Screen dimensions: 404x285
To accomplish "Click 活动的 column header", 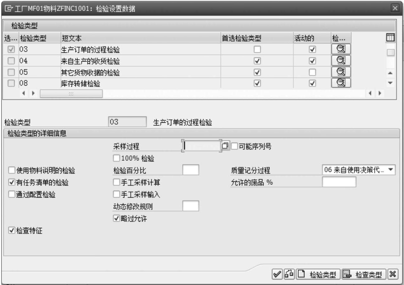I will point(312,38).
